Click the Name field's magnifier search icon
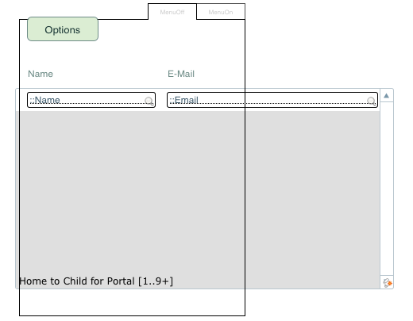 coord(149,101)
